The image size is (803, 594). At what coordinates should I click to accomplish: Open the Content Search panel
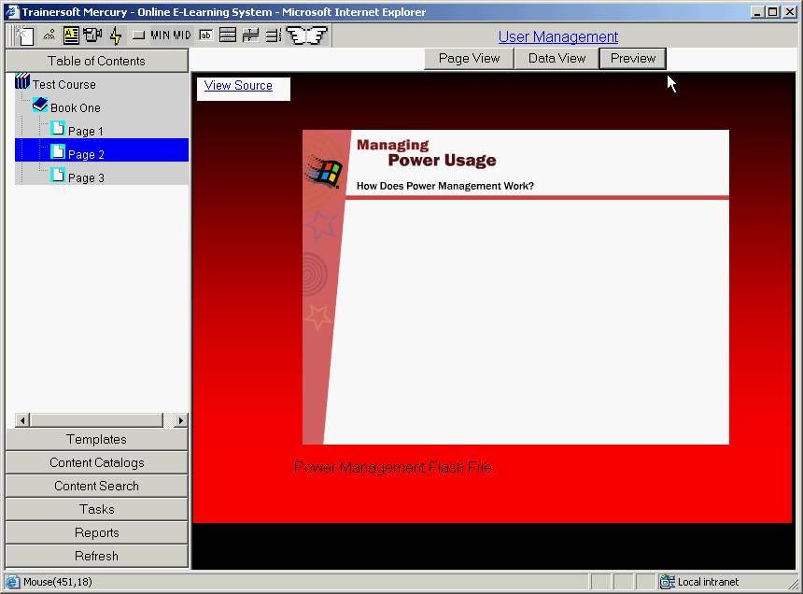click(97, 486)
